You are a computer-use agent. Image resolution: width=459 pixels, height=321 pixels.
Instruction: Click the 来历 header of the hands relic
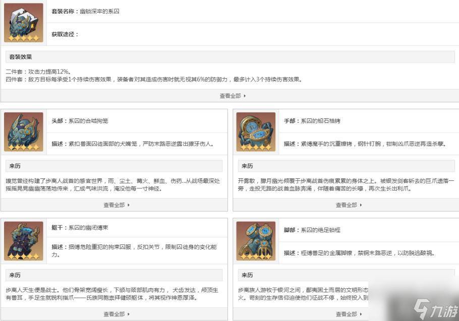point(347,166)
